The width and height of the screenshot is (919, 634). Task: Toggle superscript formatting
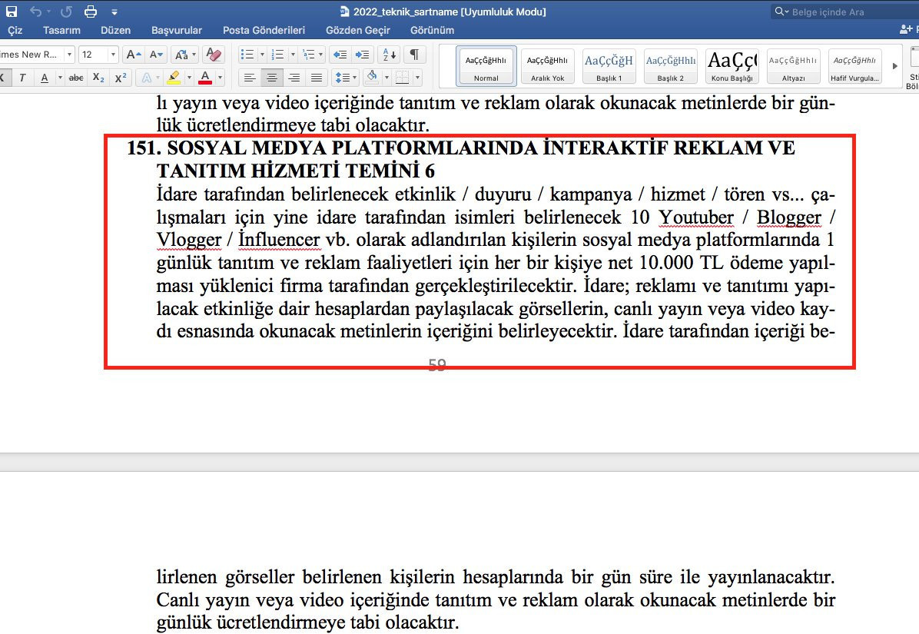click(x=121, y=78)
